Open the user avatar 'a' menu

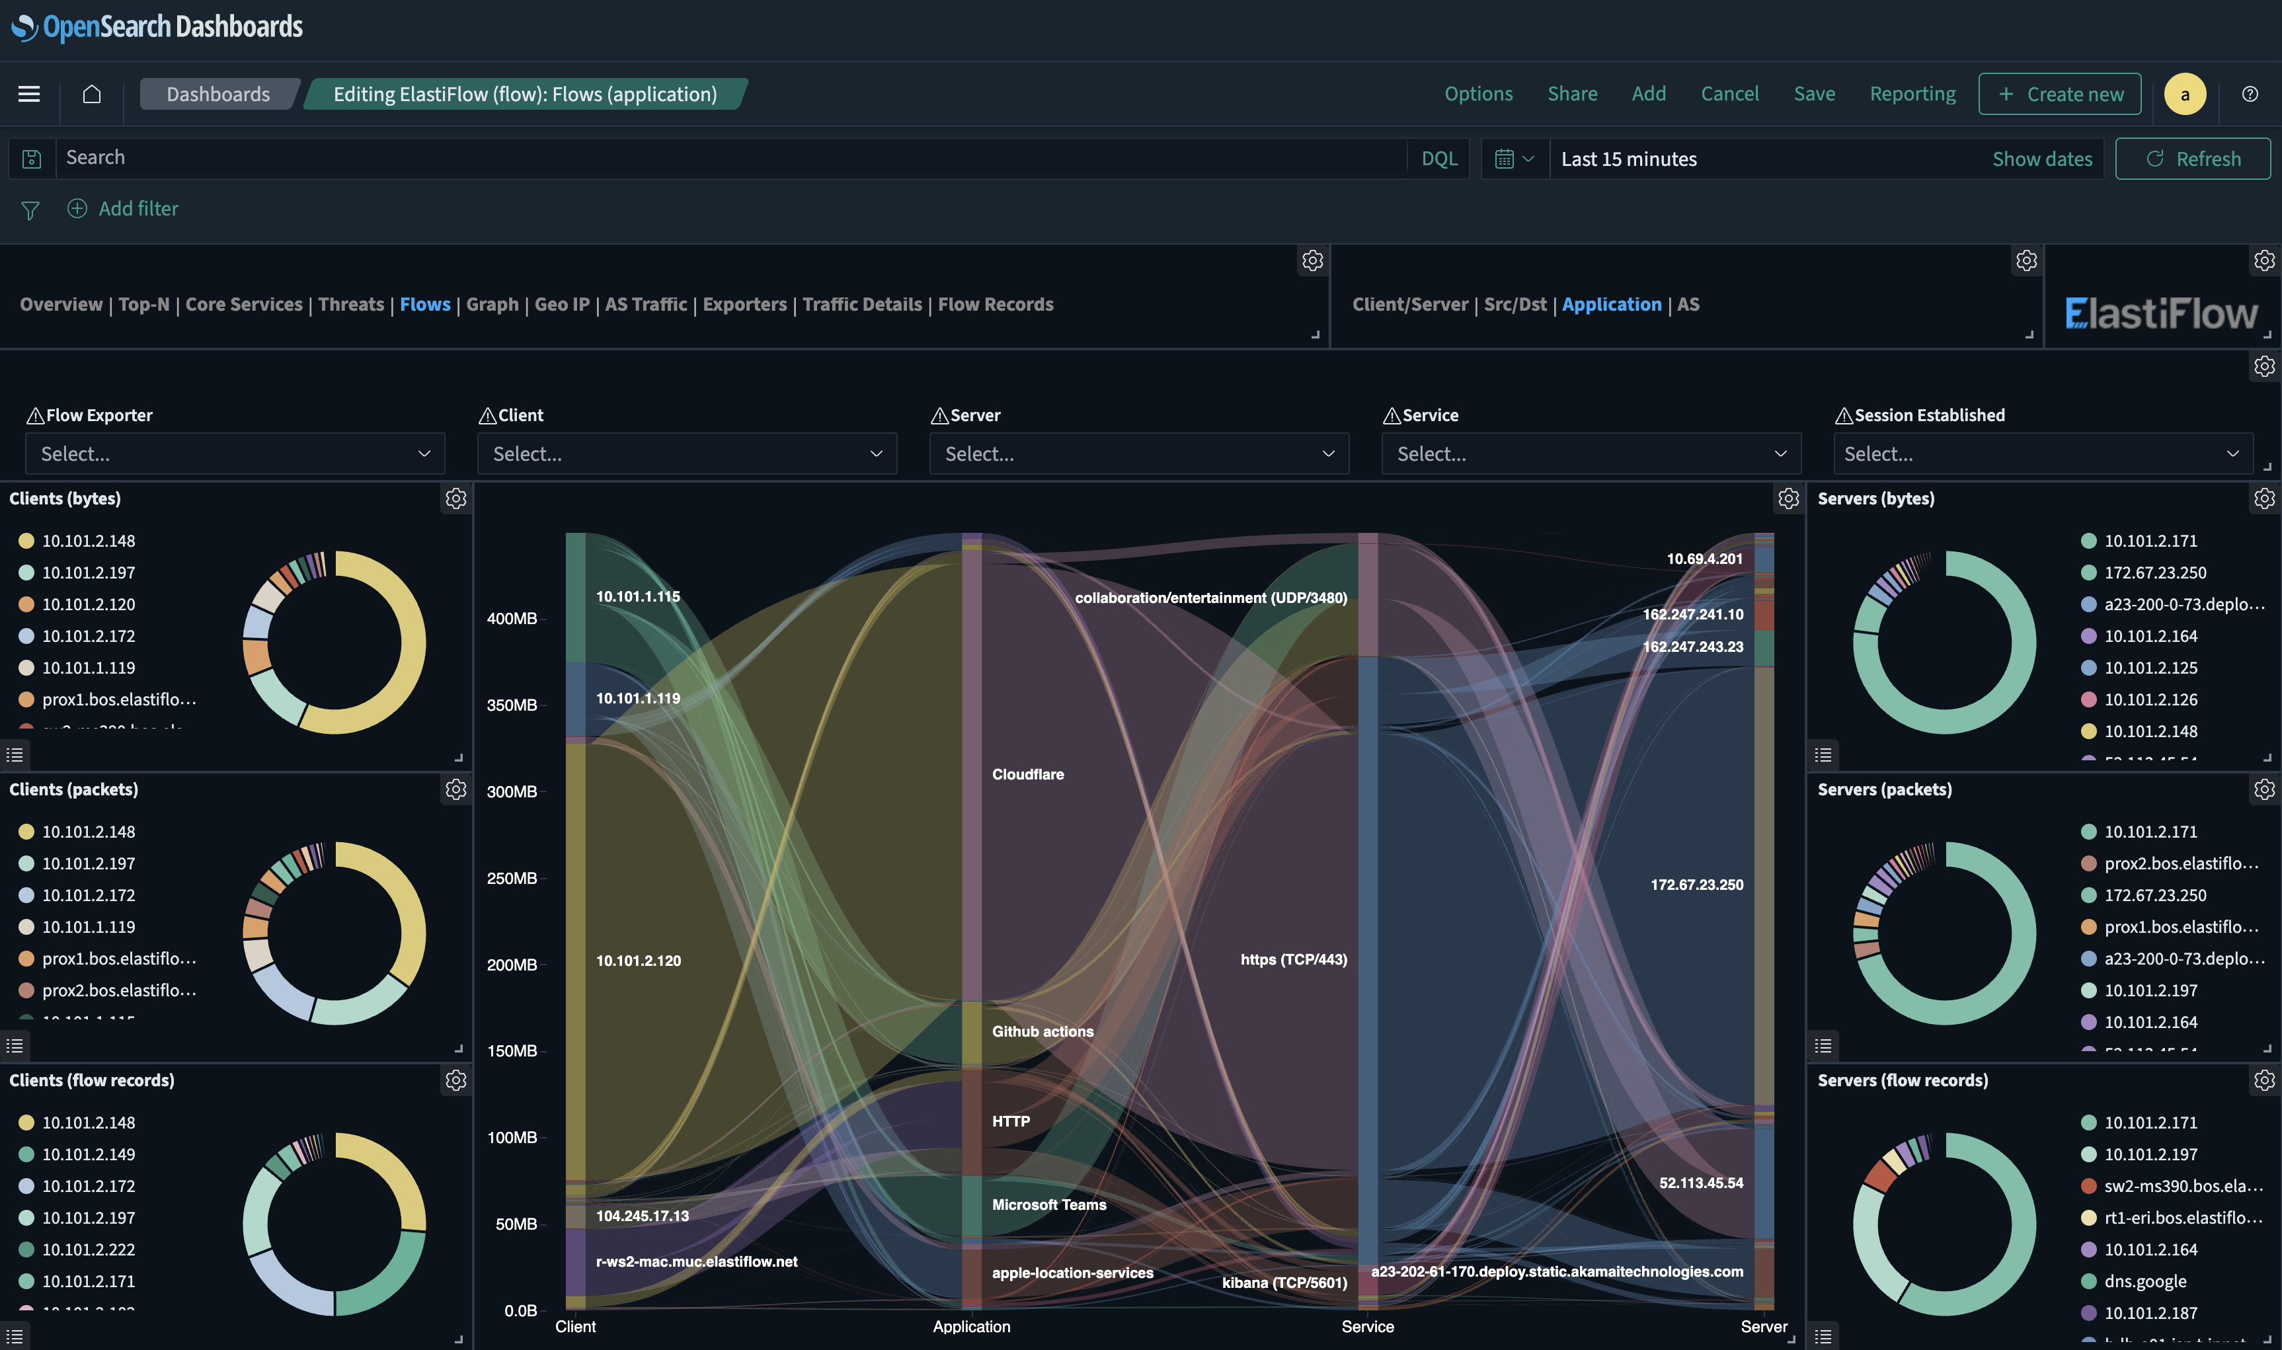[2185, 94]
